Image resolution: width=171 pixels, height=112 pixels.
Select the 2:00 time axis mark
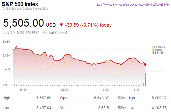point(106,90)
